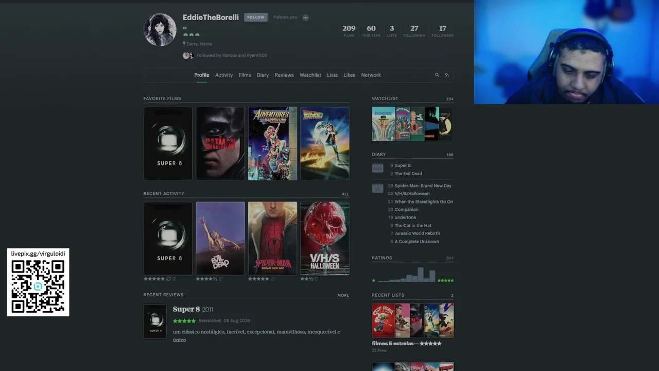Open the 'filmes 5 estrelas' list thumbnail

413,321
